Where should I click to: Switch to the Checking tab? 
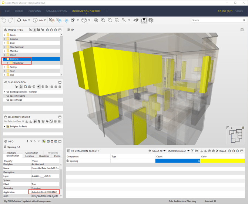click(34, 11)
